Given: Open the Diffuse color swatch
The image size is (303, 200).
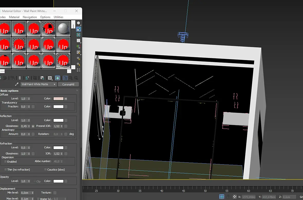Looking at the screenshot, I should tap(58, 99).
